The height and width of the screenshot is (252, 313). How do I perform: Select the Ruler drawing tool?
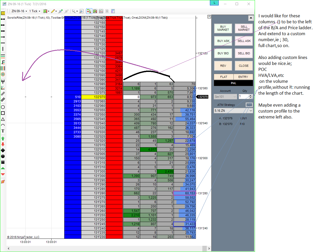click(x=3, y=13)
